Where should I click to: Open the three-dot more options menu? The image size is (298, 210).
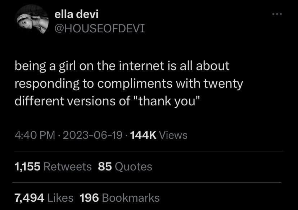click(x=277, y=15)
